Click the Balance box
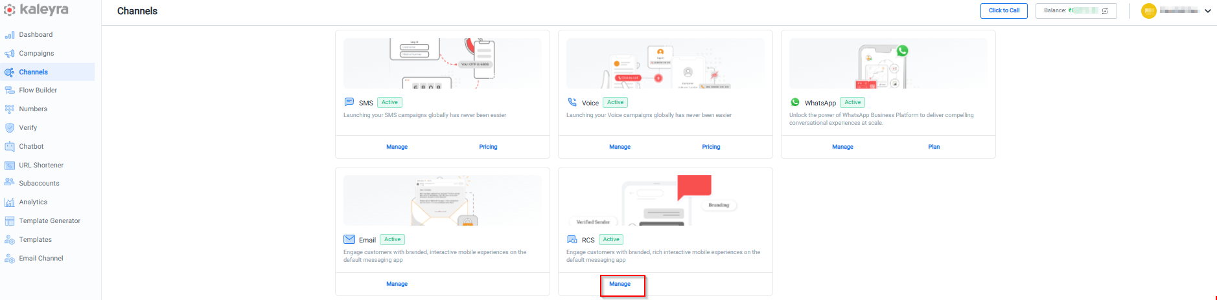This screenshot has width=1217, height=300. coord(1076,11)
